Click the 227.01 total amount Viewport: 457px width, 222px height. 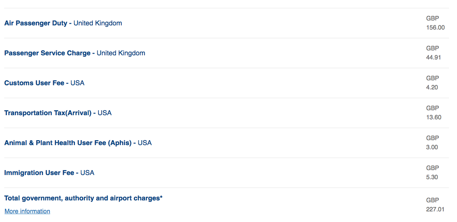pyautogui.click(x=435, y=209)
